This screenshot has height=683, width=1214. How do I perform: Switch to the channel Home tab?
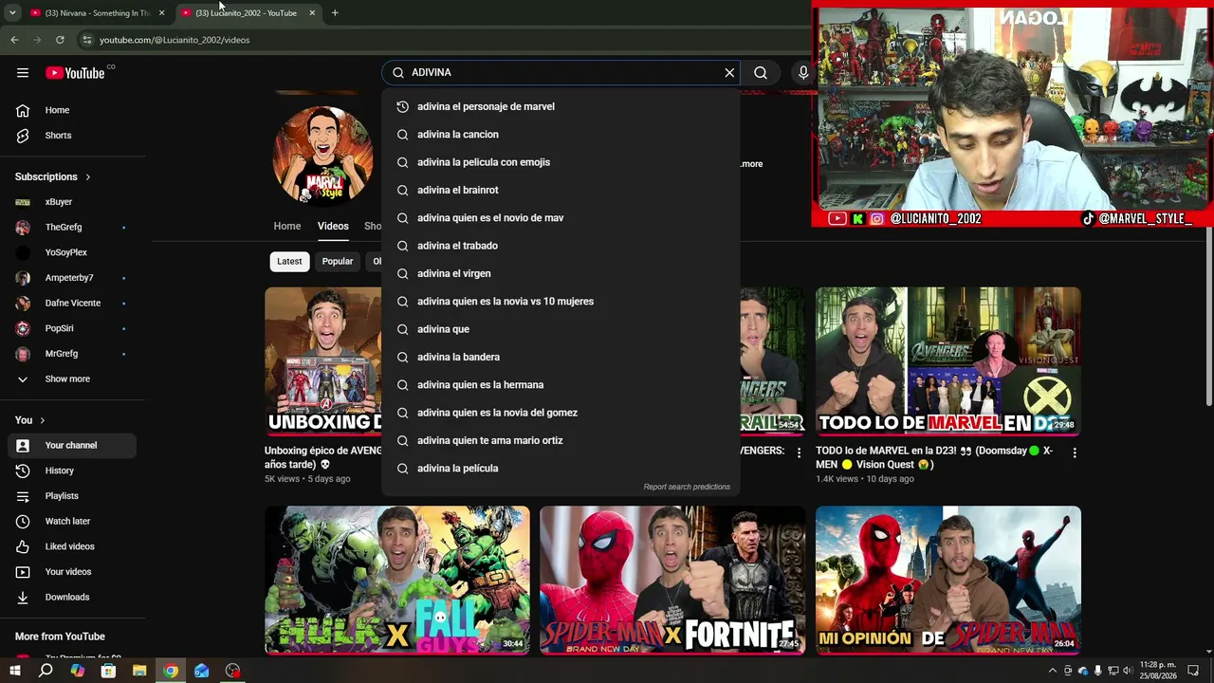pos(287,226)
